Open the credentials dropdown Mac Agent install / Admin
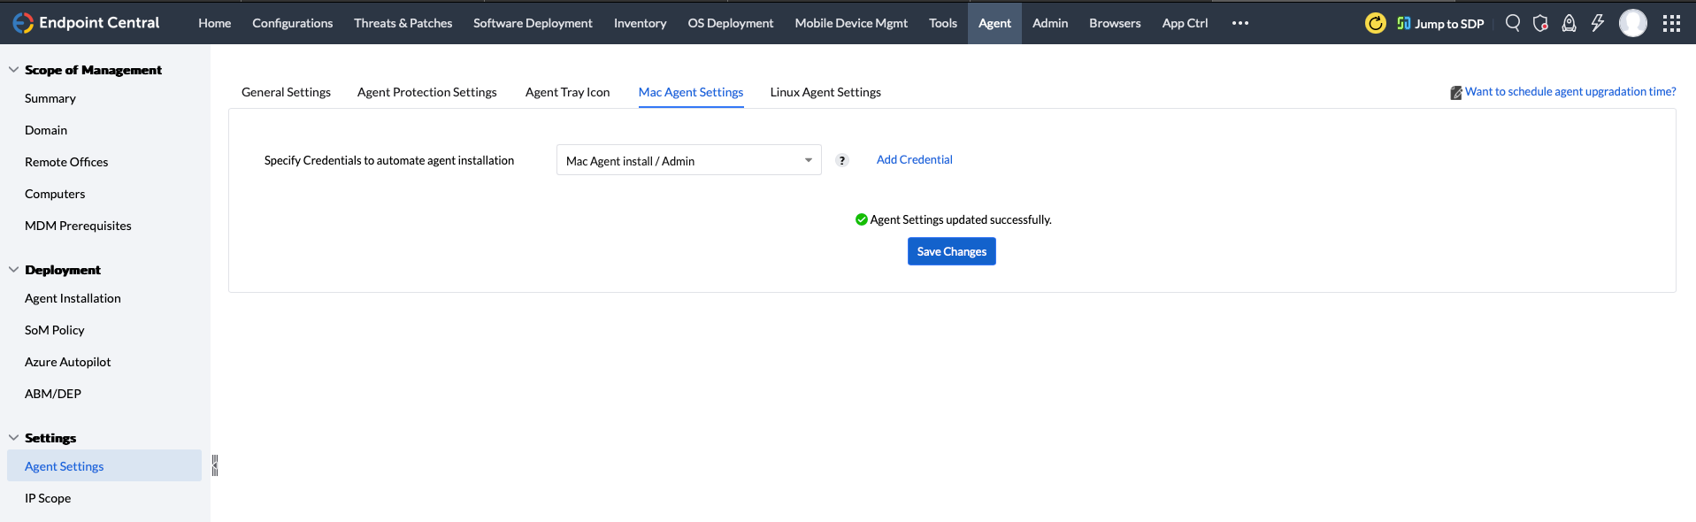Screen dimensions: 1696x522 click(x=689, y=160)
